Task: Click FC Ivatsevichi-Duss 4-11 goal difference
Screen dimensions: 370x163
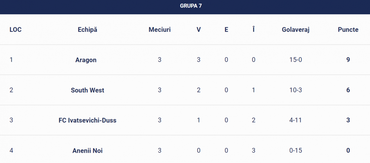Action: pos(296,120)
